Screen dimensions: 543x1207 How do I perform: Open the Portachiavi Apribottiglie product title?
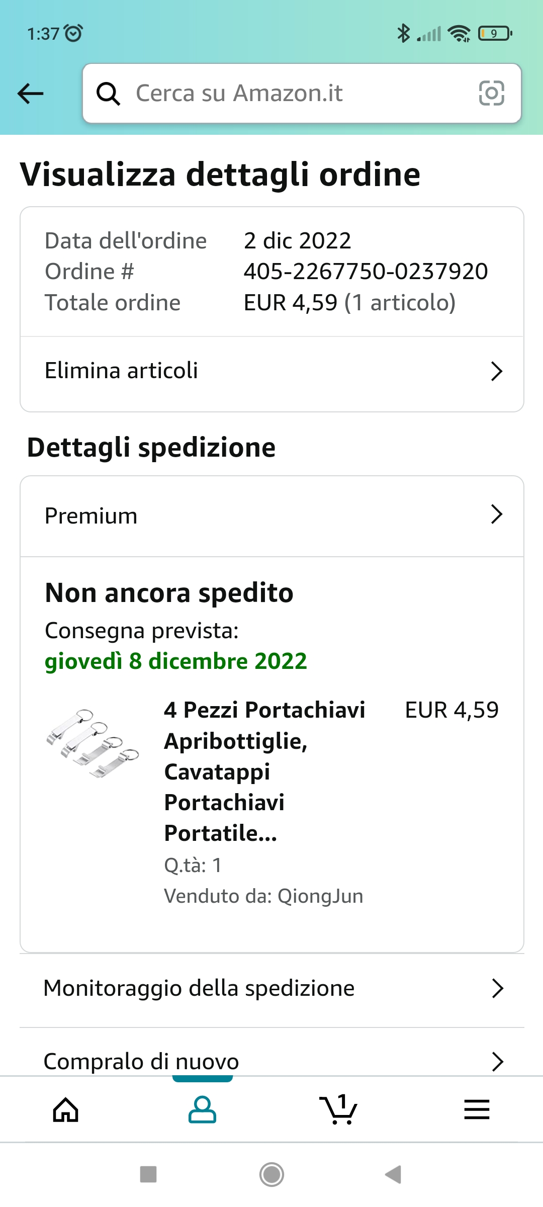(x=265, y=771)
